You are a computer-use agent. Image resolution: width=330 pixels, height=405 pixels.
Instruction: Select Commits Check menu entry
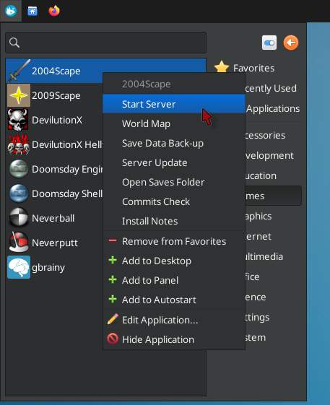pyautogui.click(x=174, y=201)
